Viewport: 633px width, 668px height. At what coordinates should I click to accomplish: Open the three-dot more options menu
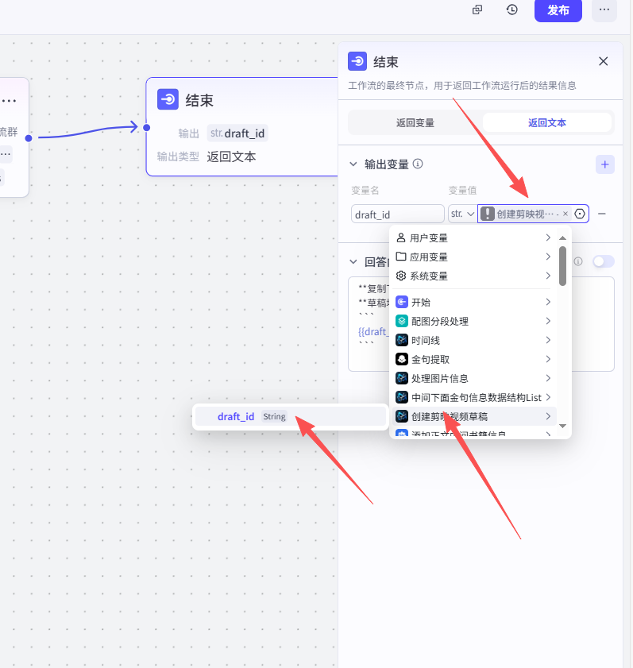[604, 10]
